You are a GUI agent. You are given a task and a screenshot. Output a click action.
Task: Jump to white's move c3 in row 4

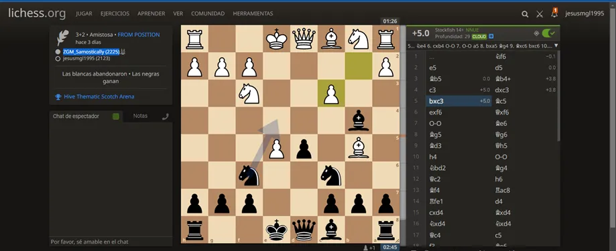(x=432, y=90)
